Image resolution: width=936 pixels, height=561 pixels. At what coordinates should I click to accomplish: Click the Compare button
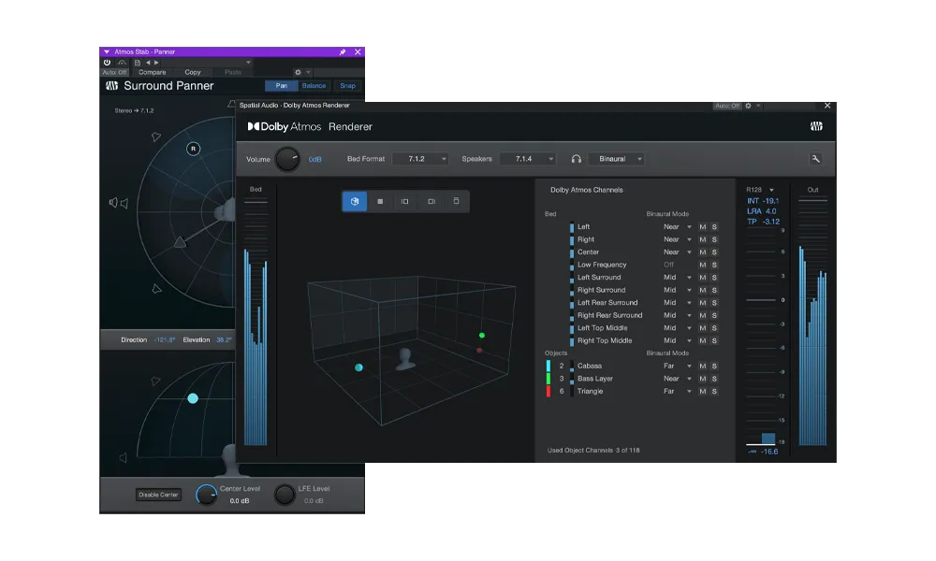coord(152,72)
